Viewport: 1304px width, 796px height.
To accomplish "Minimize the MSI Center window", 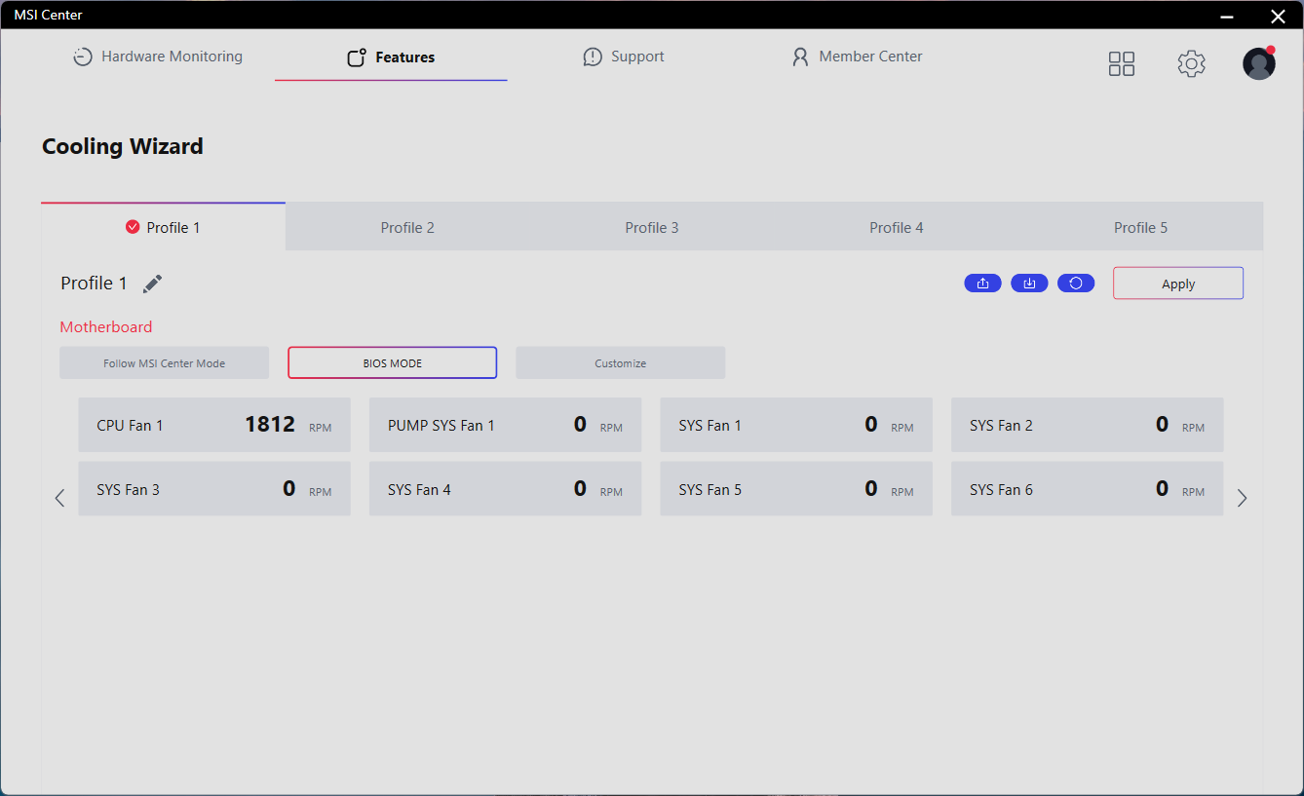I will [x=1226, y=15].
